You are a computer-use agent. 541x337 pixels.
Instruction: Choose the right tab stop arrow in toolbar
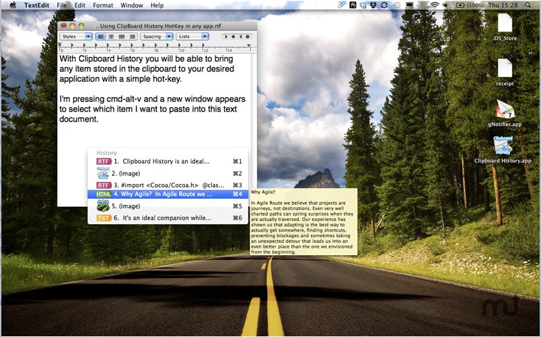(x=240, y=36)
